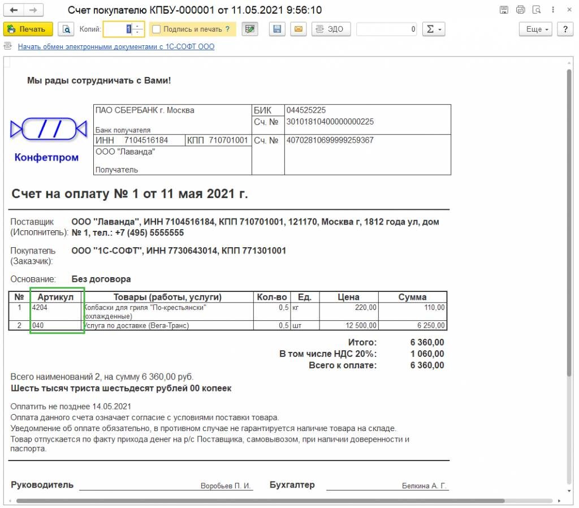Select text Оплатить не позднее 14.05.2021
This screenshot has height=508, width=579.
pos(71,407)
